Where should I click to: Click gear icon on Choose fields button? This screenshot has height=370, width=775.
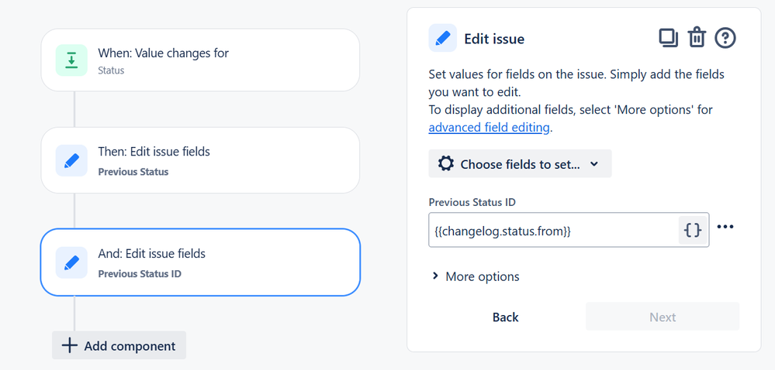point(445,164)
